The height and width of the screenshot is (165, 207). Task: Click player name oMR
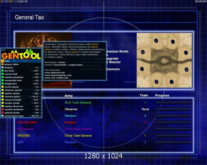(20, 142)
